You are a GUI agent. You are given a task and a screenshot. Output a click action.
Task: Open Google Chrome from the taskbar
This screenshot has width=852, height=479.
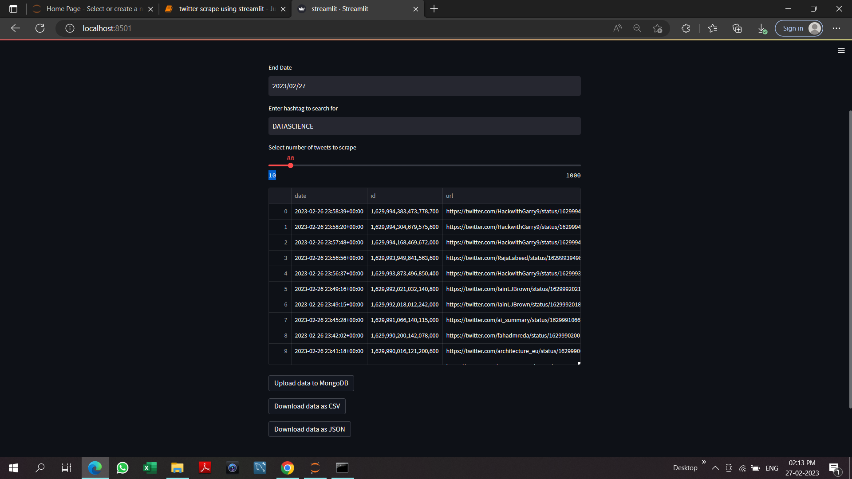click(288, 467)
